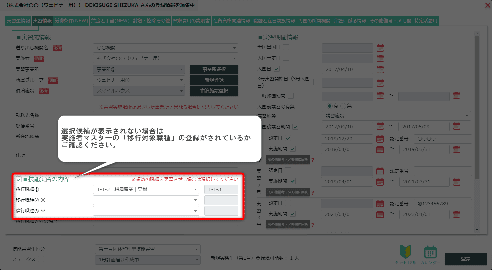Uncheck the 入国日 checkbox
This screenshot has height=270, width=492.
click(277, 69)
